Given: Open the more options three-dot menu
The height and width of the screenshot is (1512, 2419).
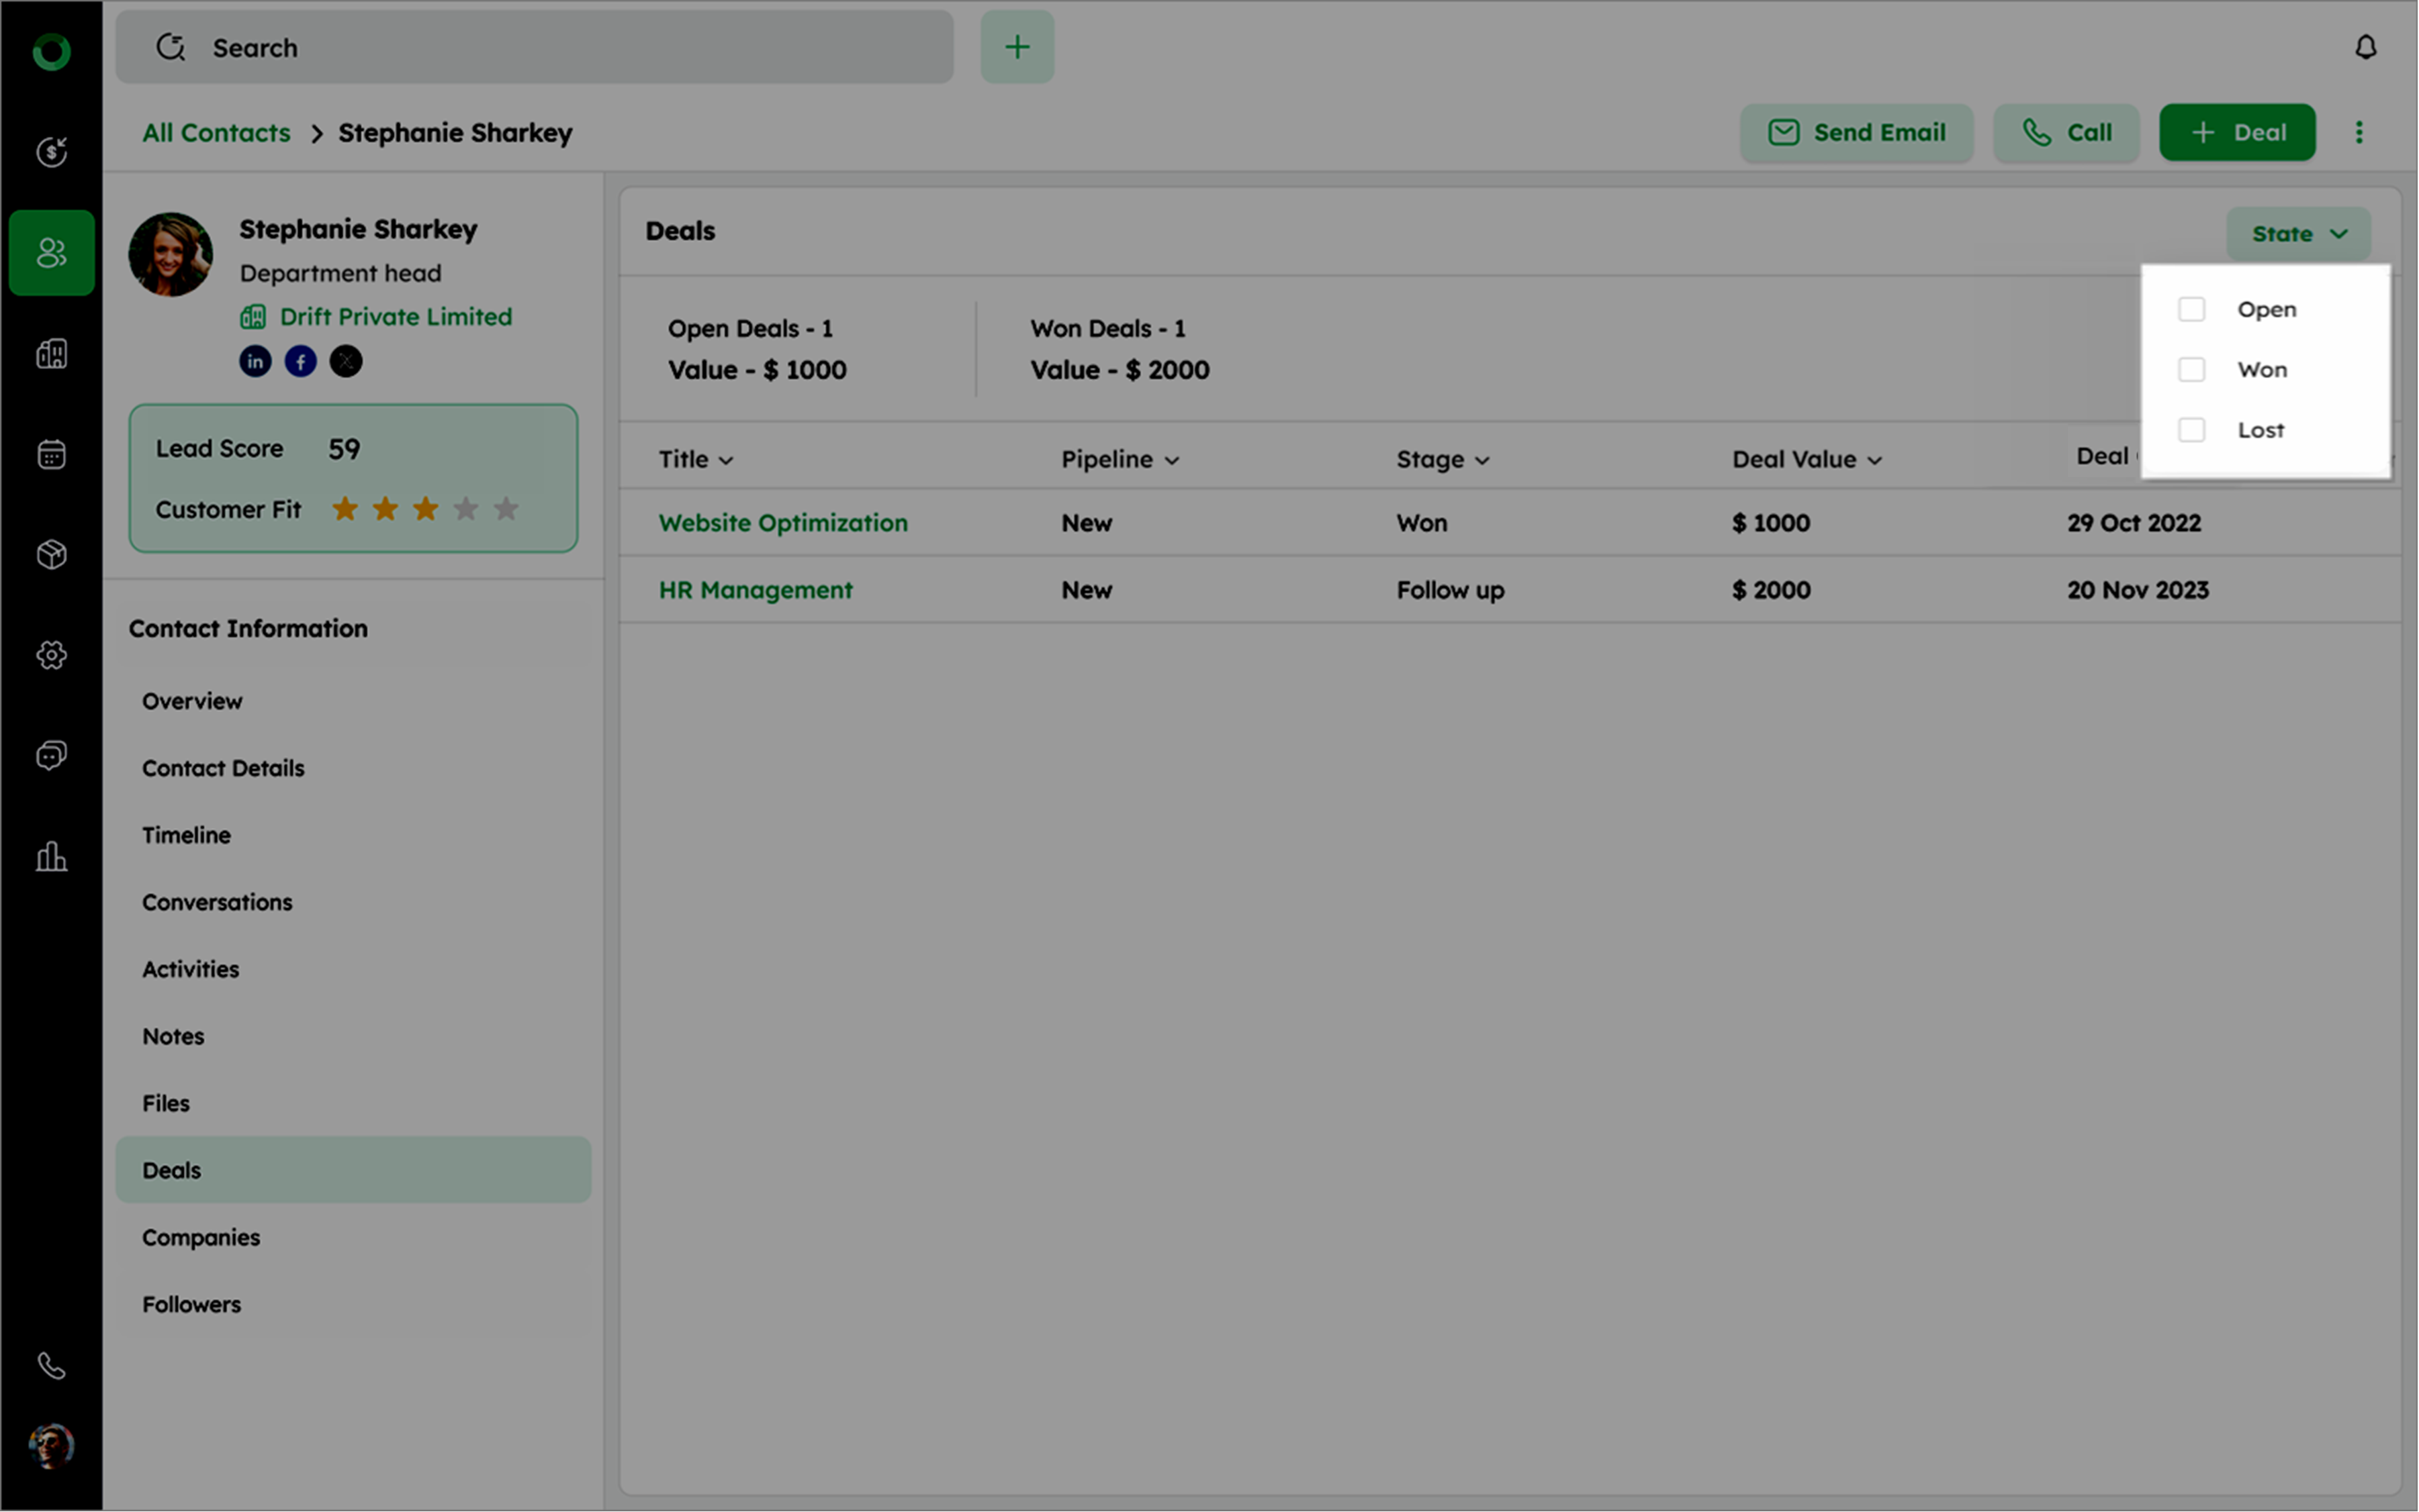Looking at the screenshot, I should tap(2359, 132).
